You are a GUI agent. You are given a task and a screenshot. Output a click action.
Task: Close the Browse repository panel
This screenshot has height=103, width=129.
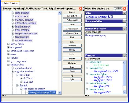(80, 9)
